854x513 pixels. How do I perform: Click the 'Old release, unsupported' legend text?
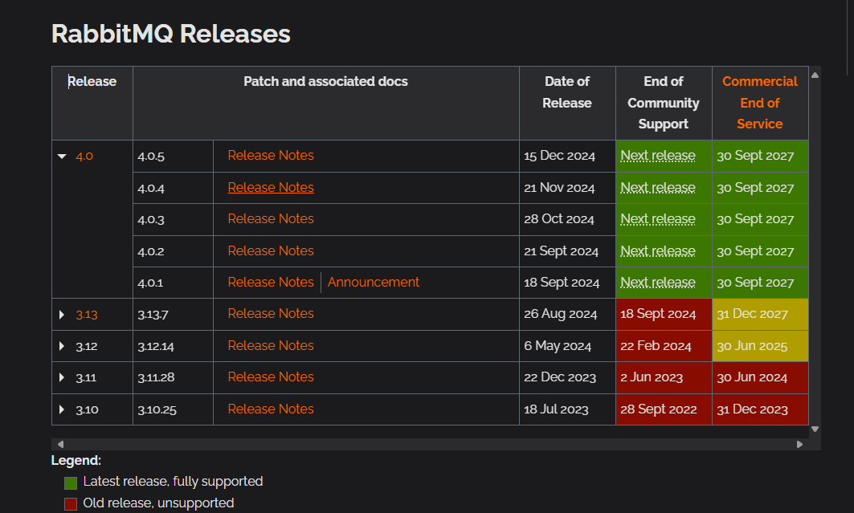(x=158, y=503)
